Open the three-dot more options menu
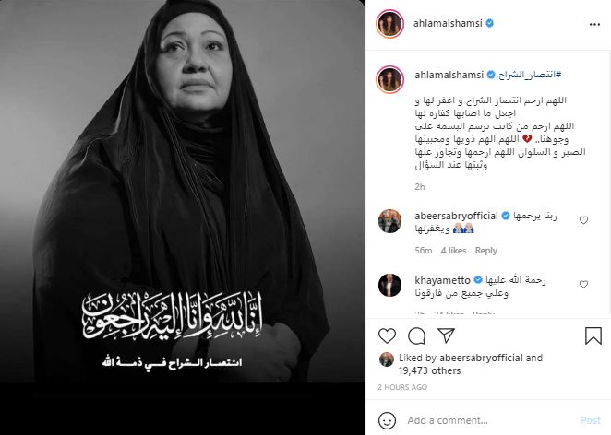 tap(594, 25)
